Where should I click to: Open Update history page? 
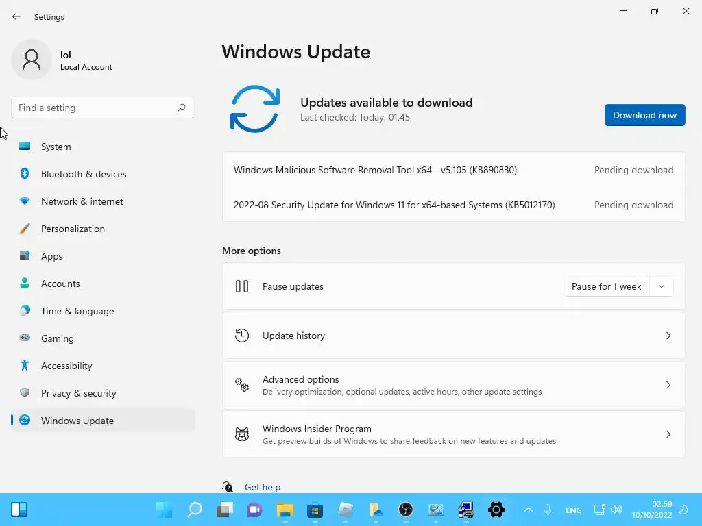[x=454, y=336]
